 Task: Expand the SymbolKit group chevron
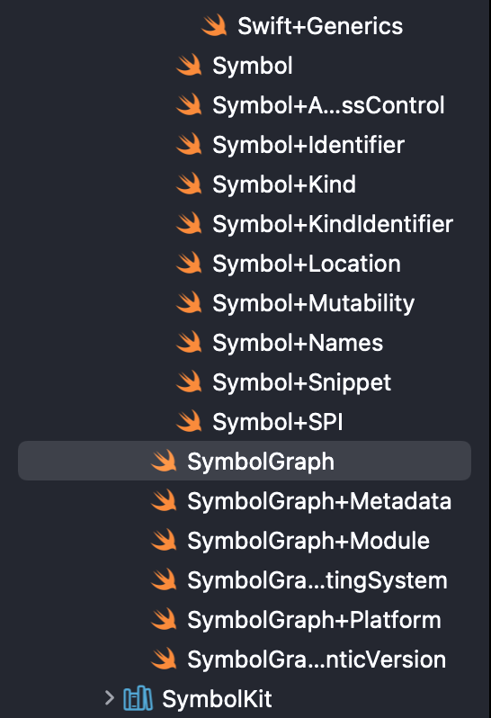(x=109, y=698)
